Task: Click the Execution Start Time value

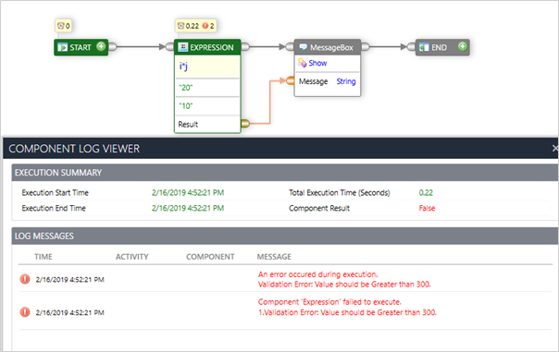Action: pos(188,192)
